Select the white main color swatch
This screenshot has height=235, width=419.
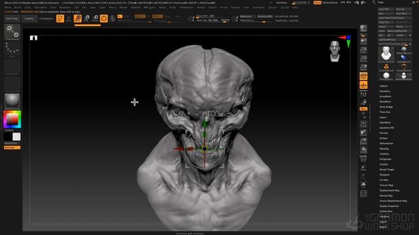(16, 136)
